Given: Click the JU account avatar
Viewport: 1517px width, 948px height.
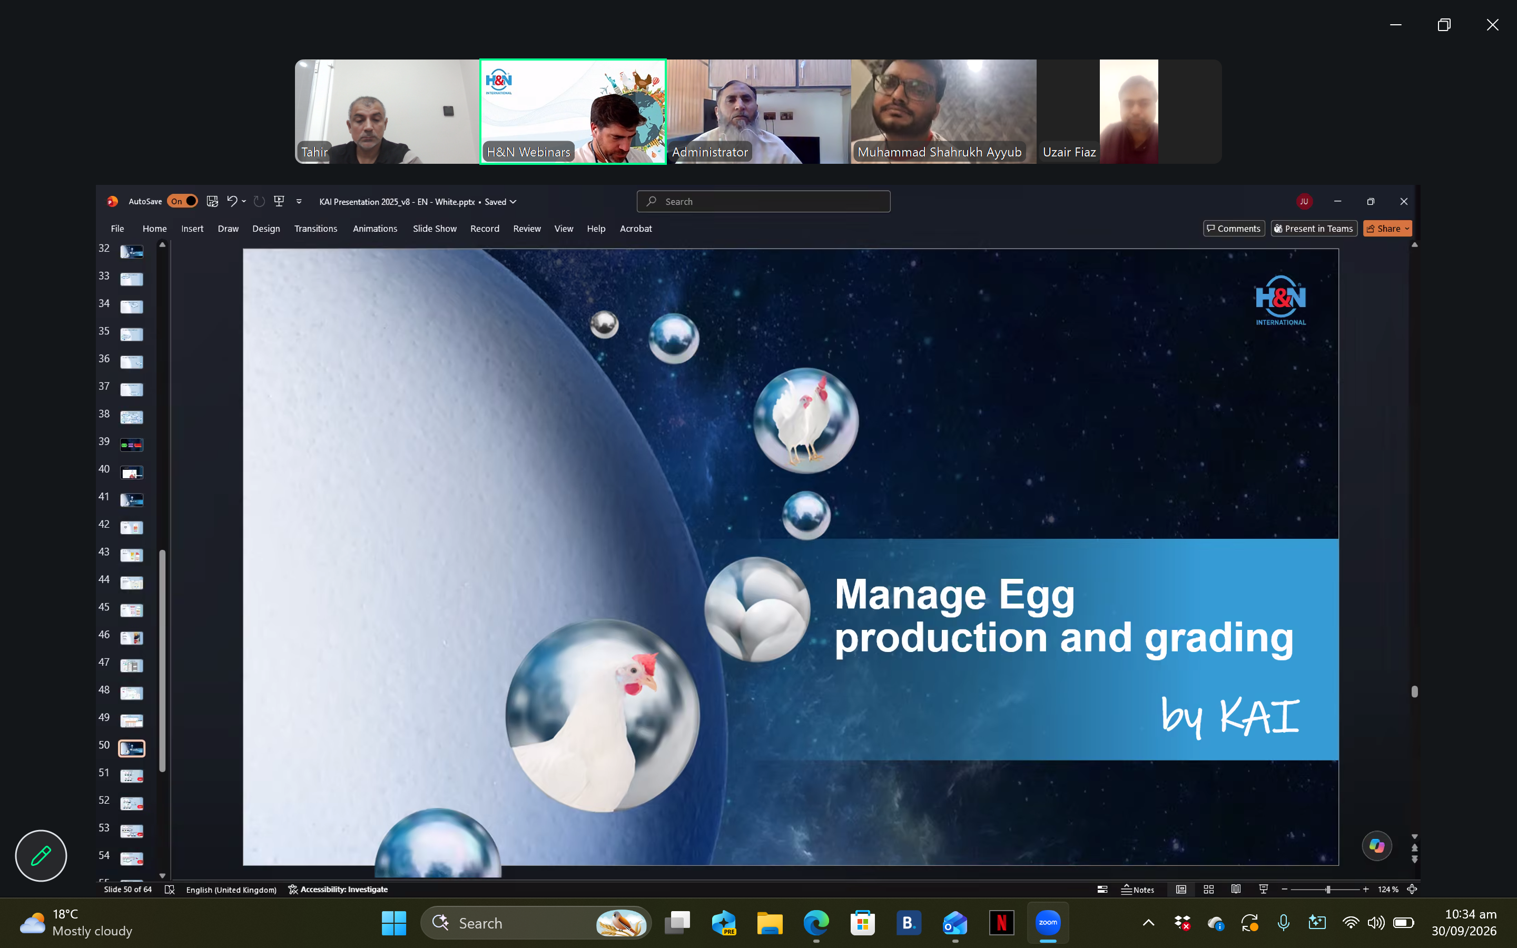Looking at the screenshot, I should point(1304,201).
